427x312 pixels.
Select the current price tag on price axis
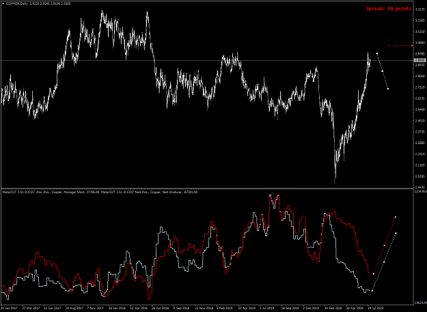tap(419, 60)
